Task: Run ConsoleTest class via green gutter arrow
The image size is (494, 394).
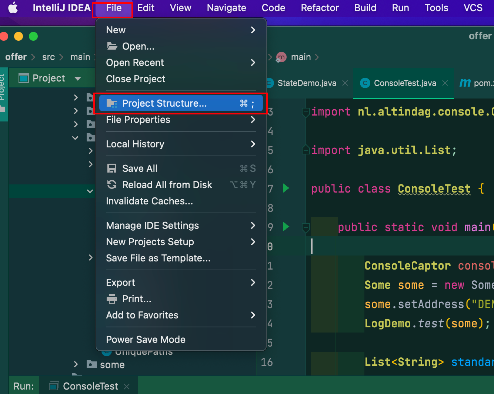Action: 285,188
